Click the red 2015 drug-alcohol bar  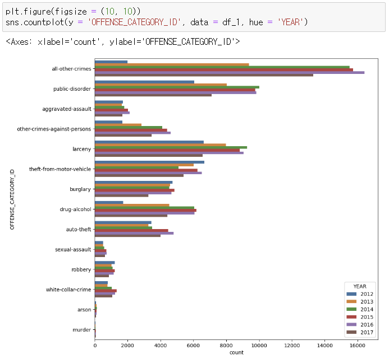pos(145,211)
